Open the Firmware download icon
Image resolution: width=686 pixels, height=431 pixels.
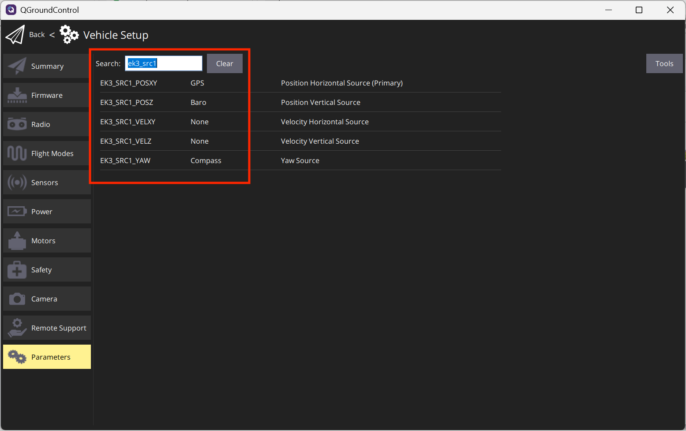(17, 95)
